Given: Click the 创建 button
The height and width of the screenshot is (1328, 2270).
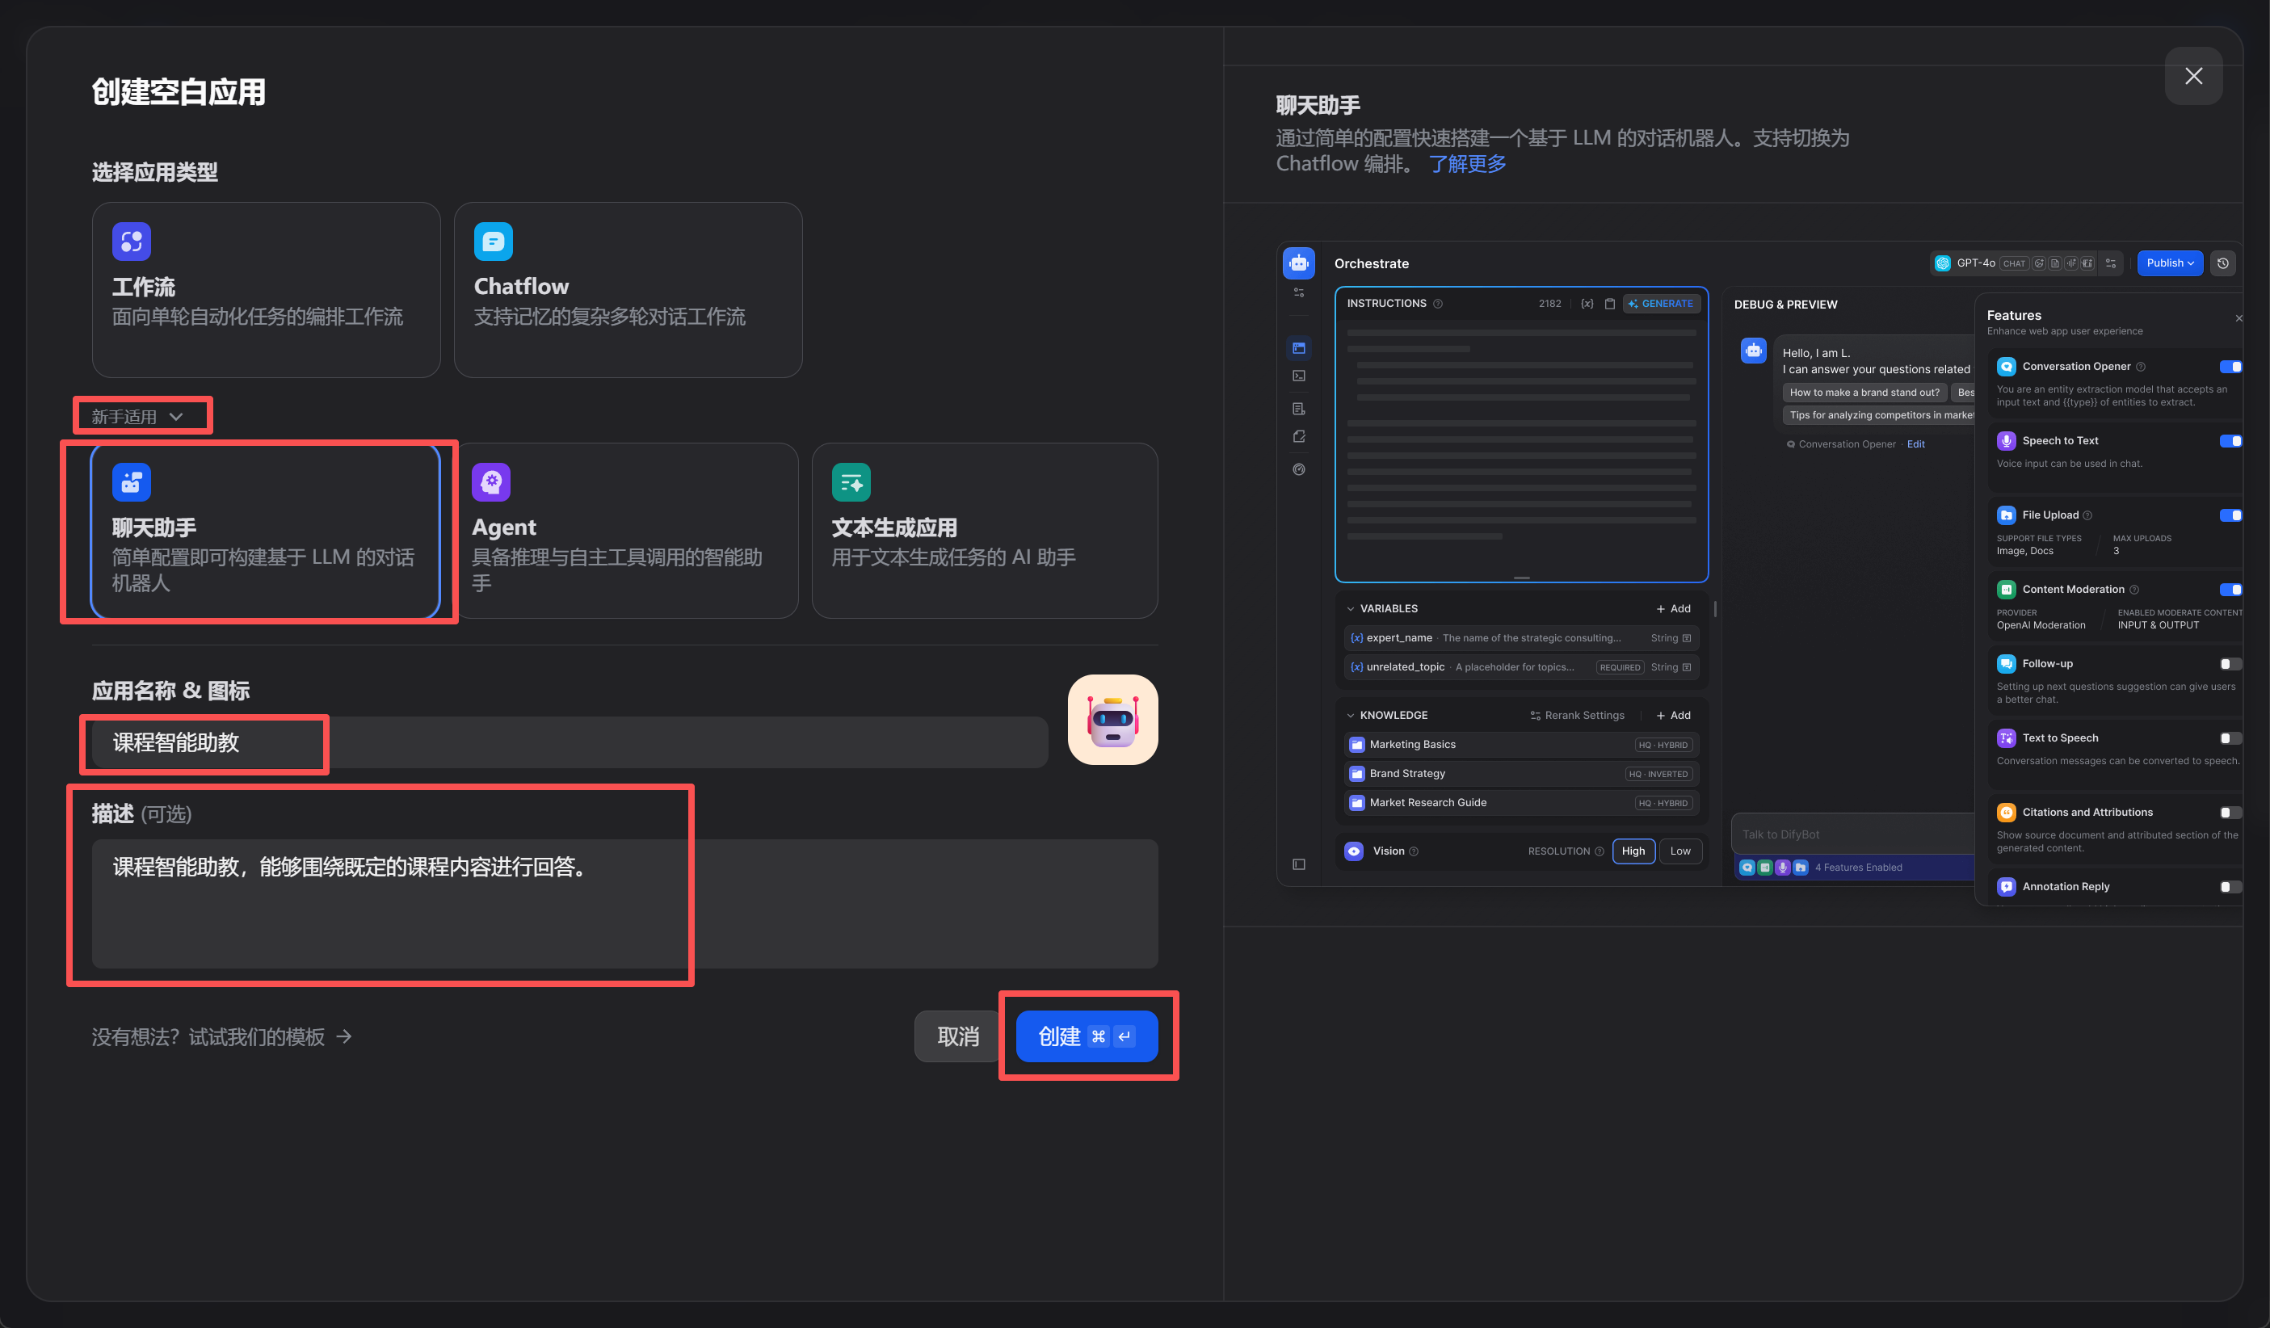Looking at the screenshot, I should (x=1087, y=1036).
